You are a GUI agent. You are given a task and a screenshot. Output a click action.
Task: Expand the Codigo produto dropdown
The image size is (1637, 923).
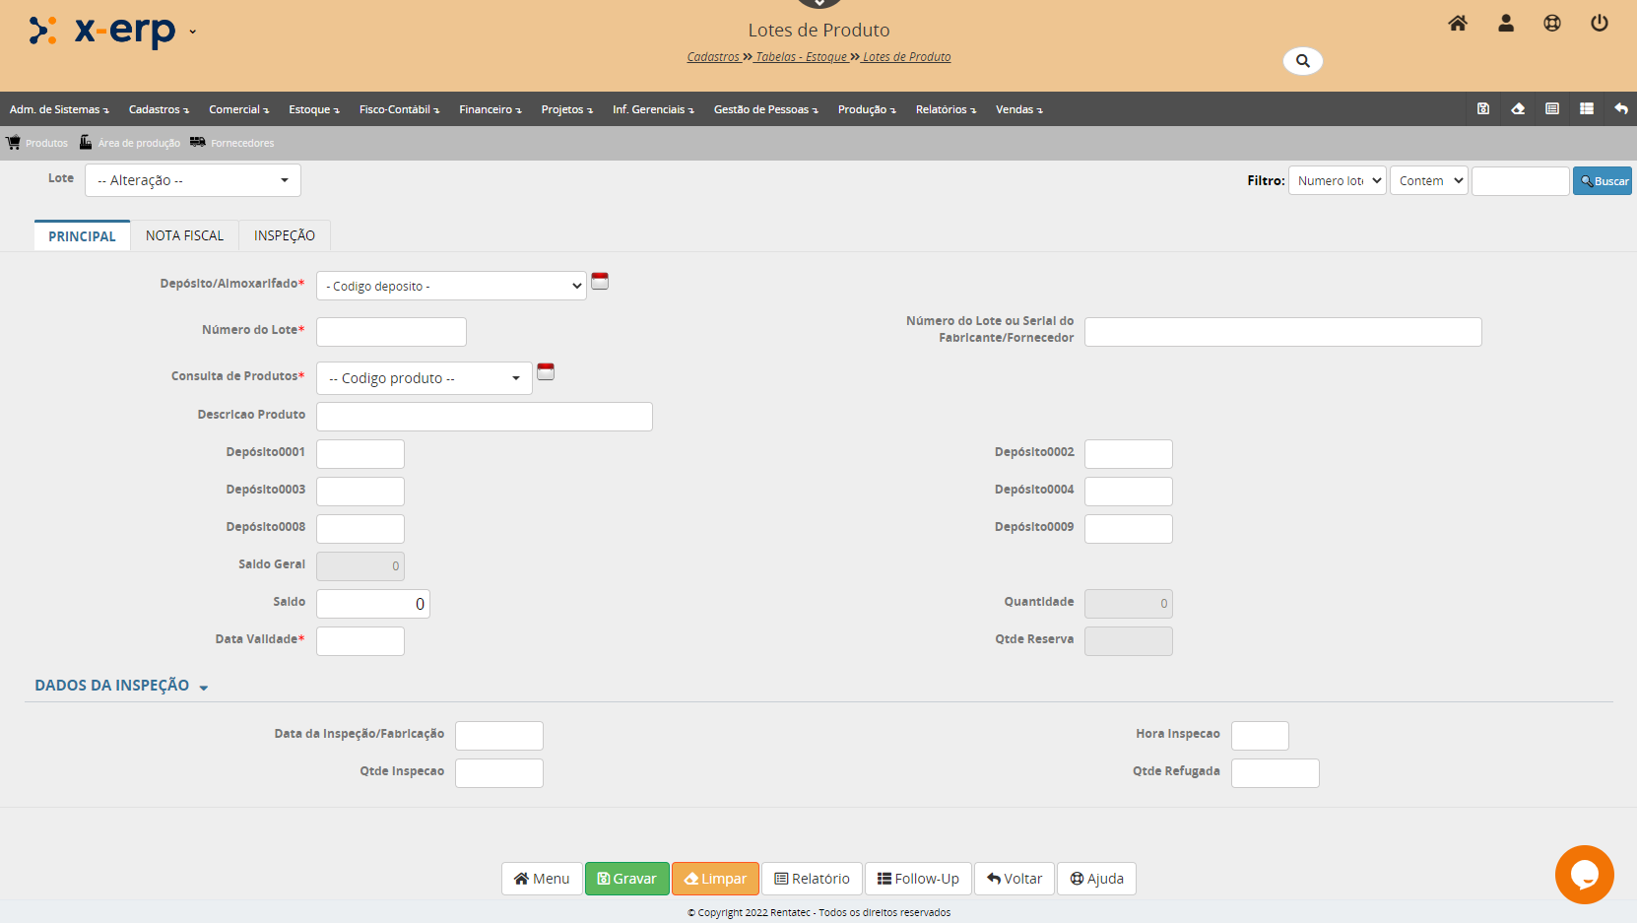(x=424, y=378)
